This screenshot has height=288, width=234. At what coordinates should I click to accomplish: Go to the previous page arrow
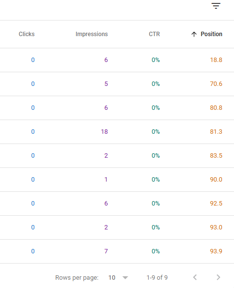tap(195, 277)
